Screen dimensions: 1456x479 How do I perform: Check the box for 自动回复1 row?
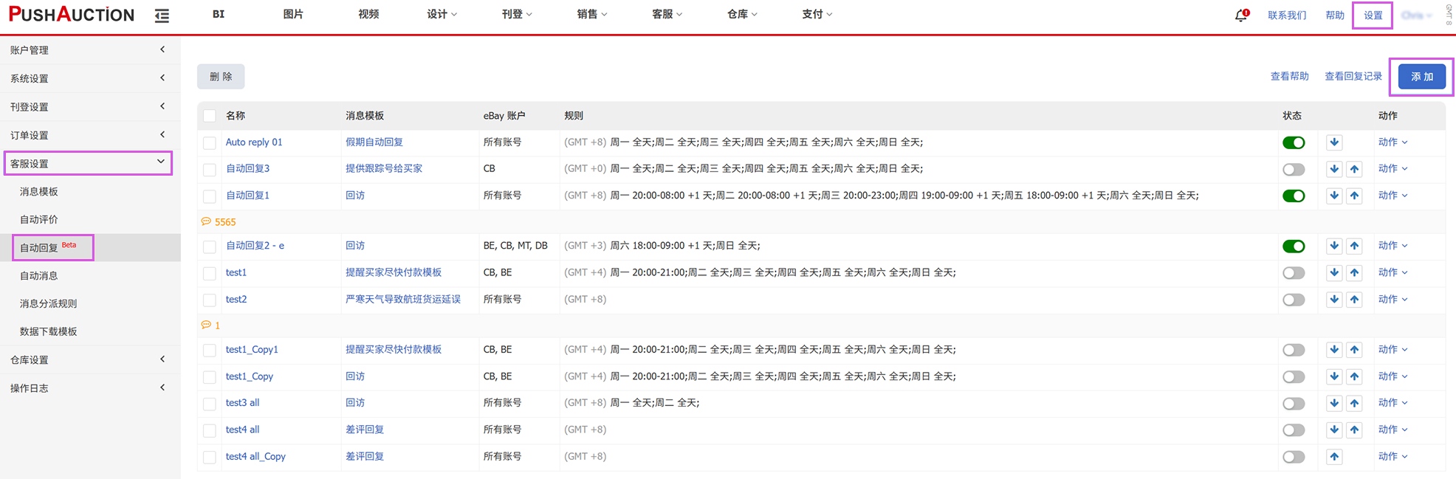[x=210, y=196]
